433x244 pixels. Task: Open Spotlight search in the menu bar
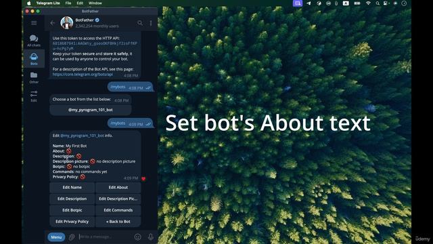coord(378,3)
